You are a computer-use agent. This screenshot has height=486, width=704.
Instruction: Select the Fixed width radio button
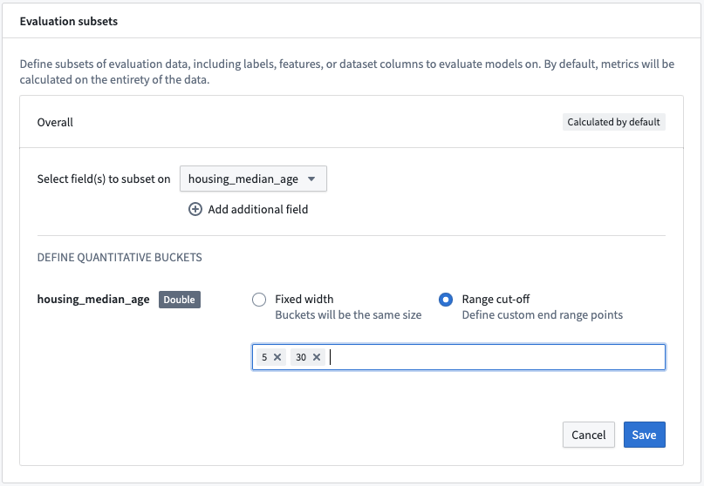[x=259, y=300]
